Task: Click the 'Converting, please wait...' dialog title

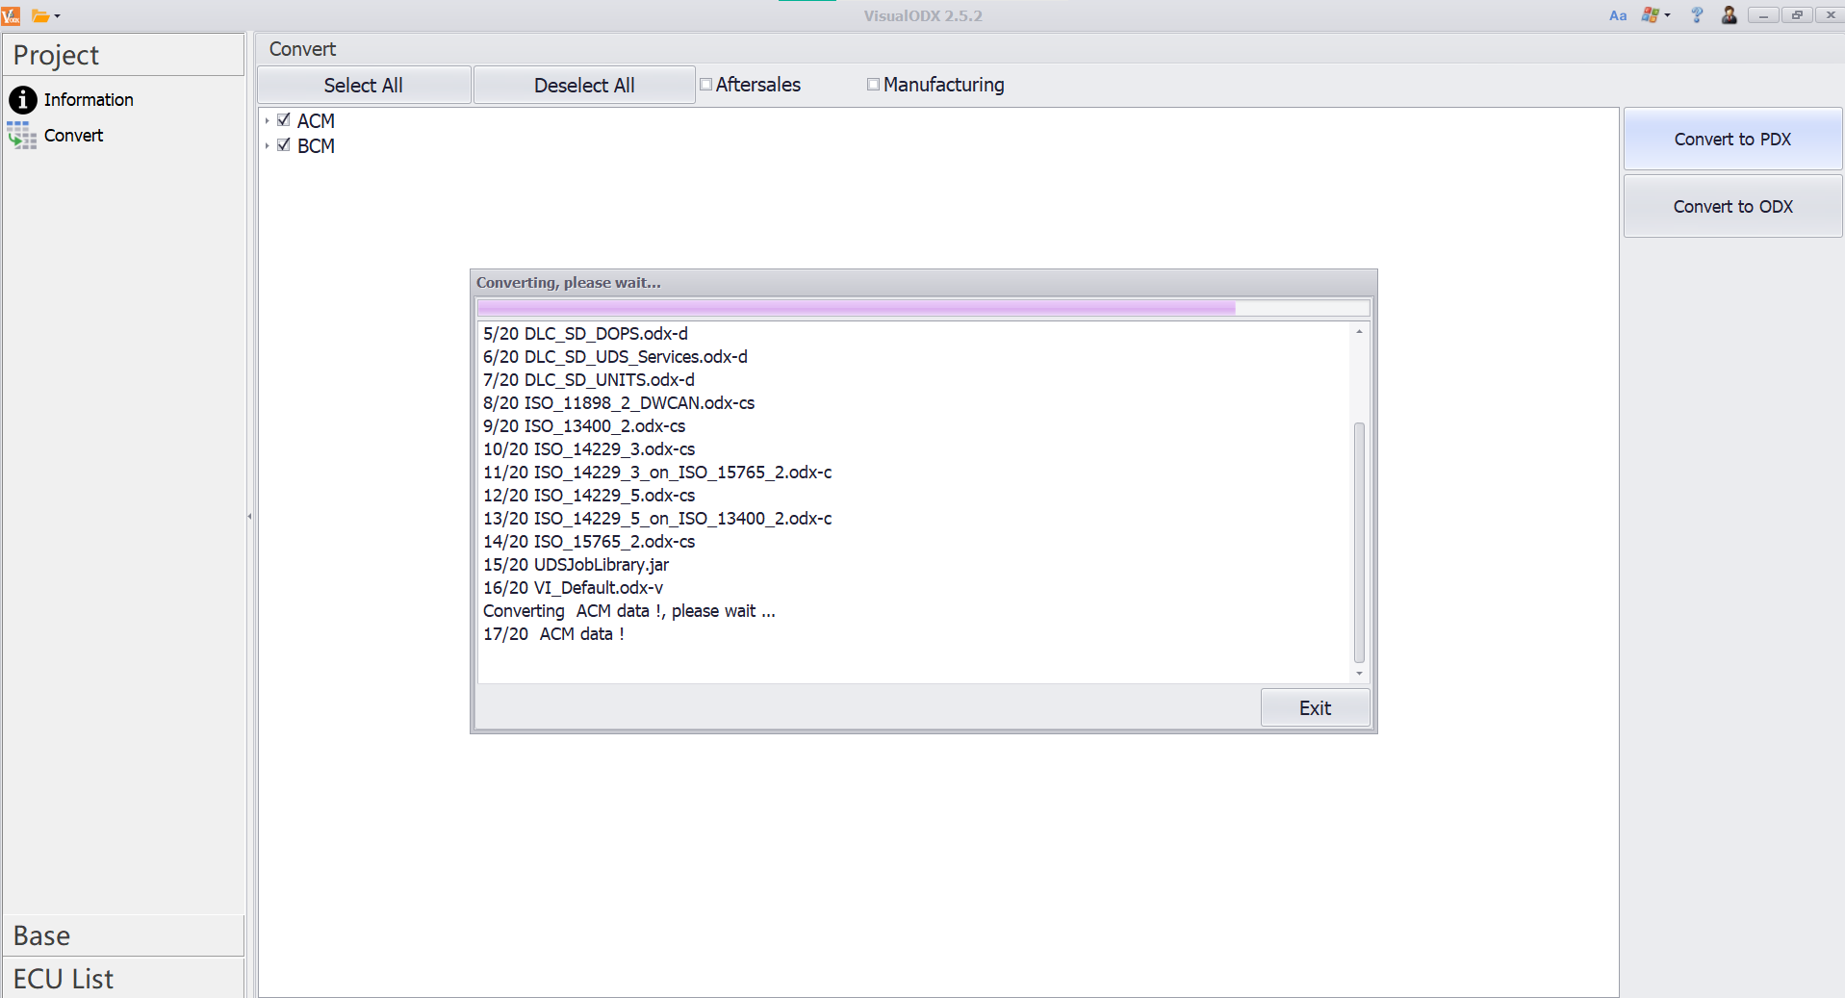Action: pos(569,283)
